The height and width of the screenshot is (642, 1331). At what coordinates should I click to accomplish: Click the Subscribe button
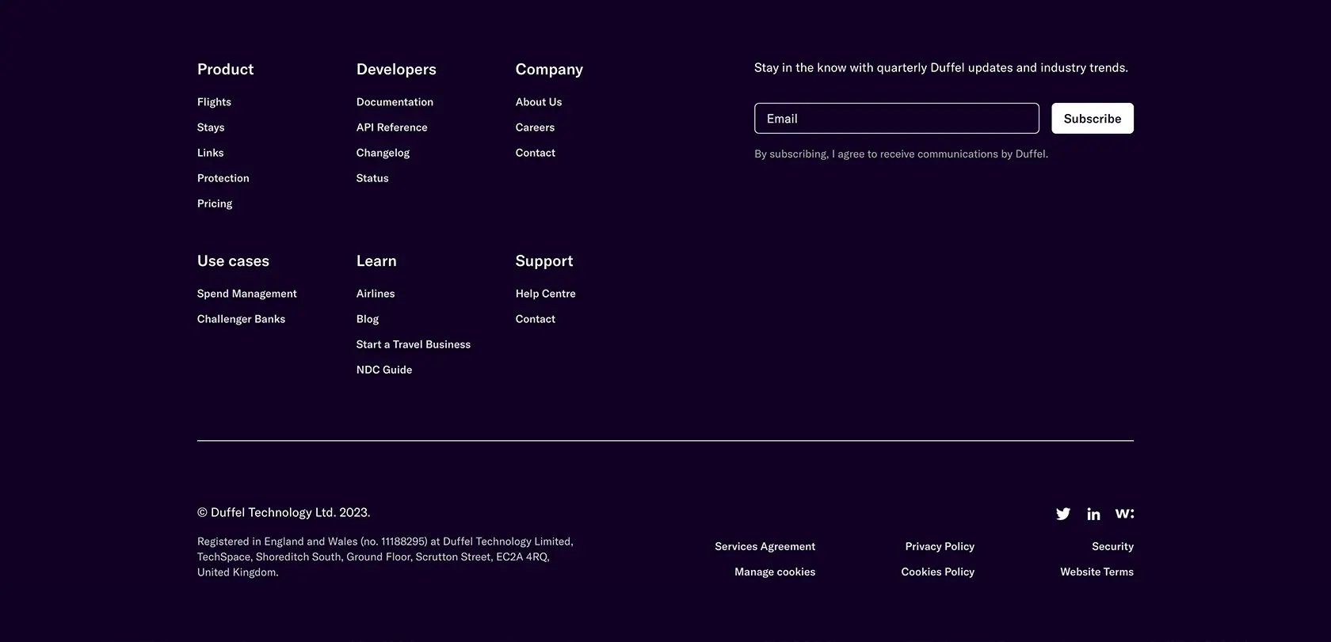tap(1093, 118)
